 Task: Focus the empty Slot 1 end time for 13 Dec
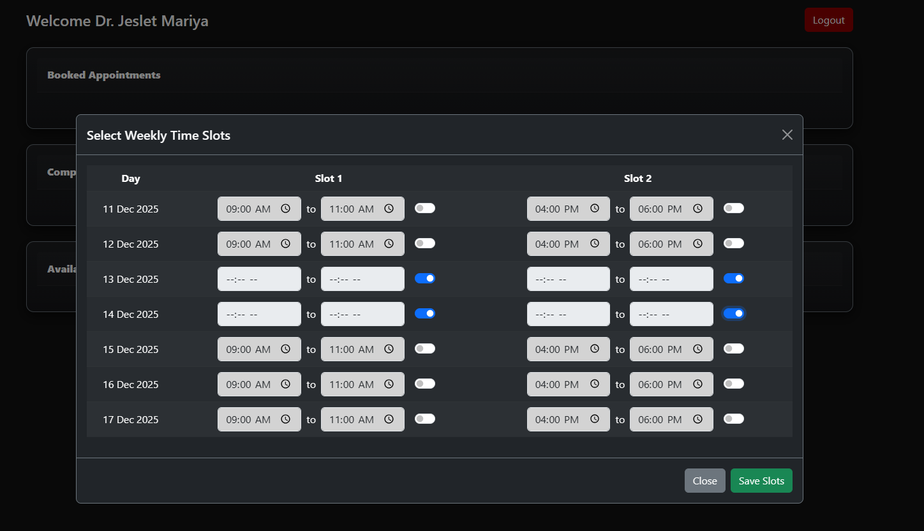362,279
